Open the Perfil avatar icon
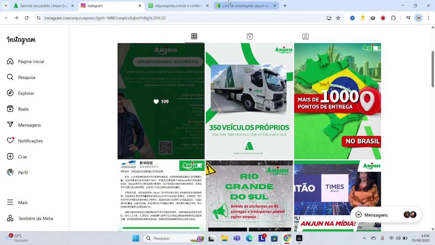 10,173
